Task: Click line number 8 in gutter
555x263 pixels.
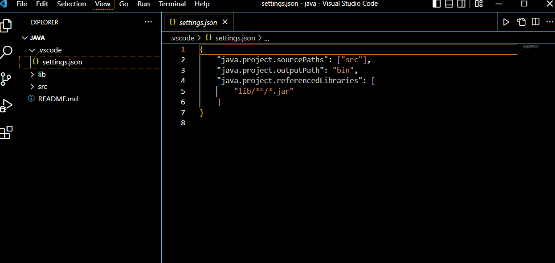Action: (183, 123)
